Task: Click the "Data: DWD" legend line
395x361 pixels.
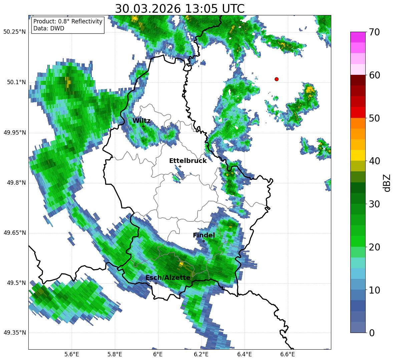Action: 49,28
